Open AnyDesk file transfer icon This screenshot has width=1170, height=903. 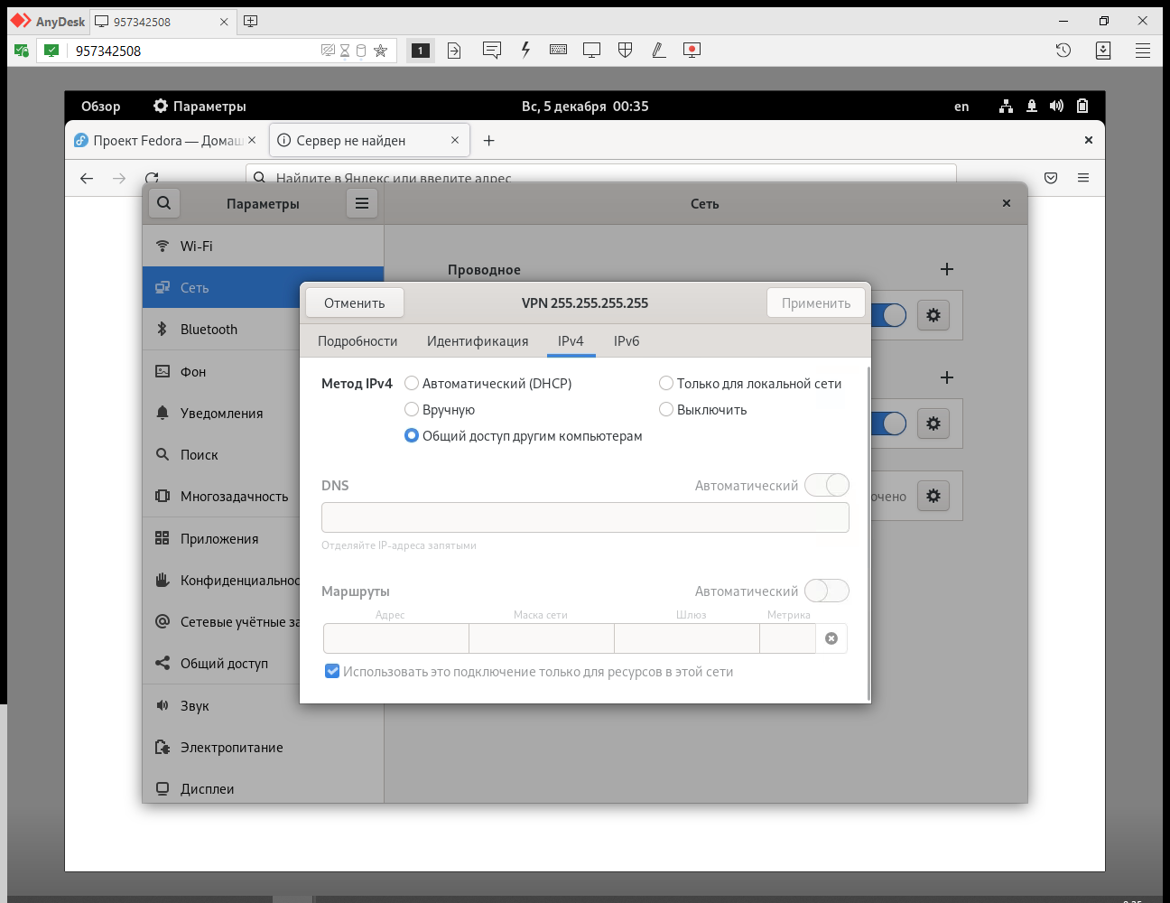[x=454, y=51]
